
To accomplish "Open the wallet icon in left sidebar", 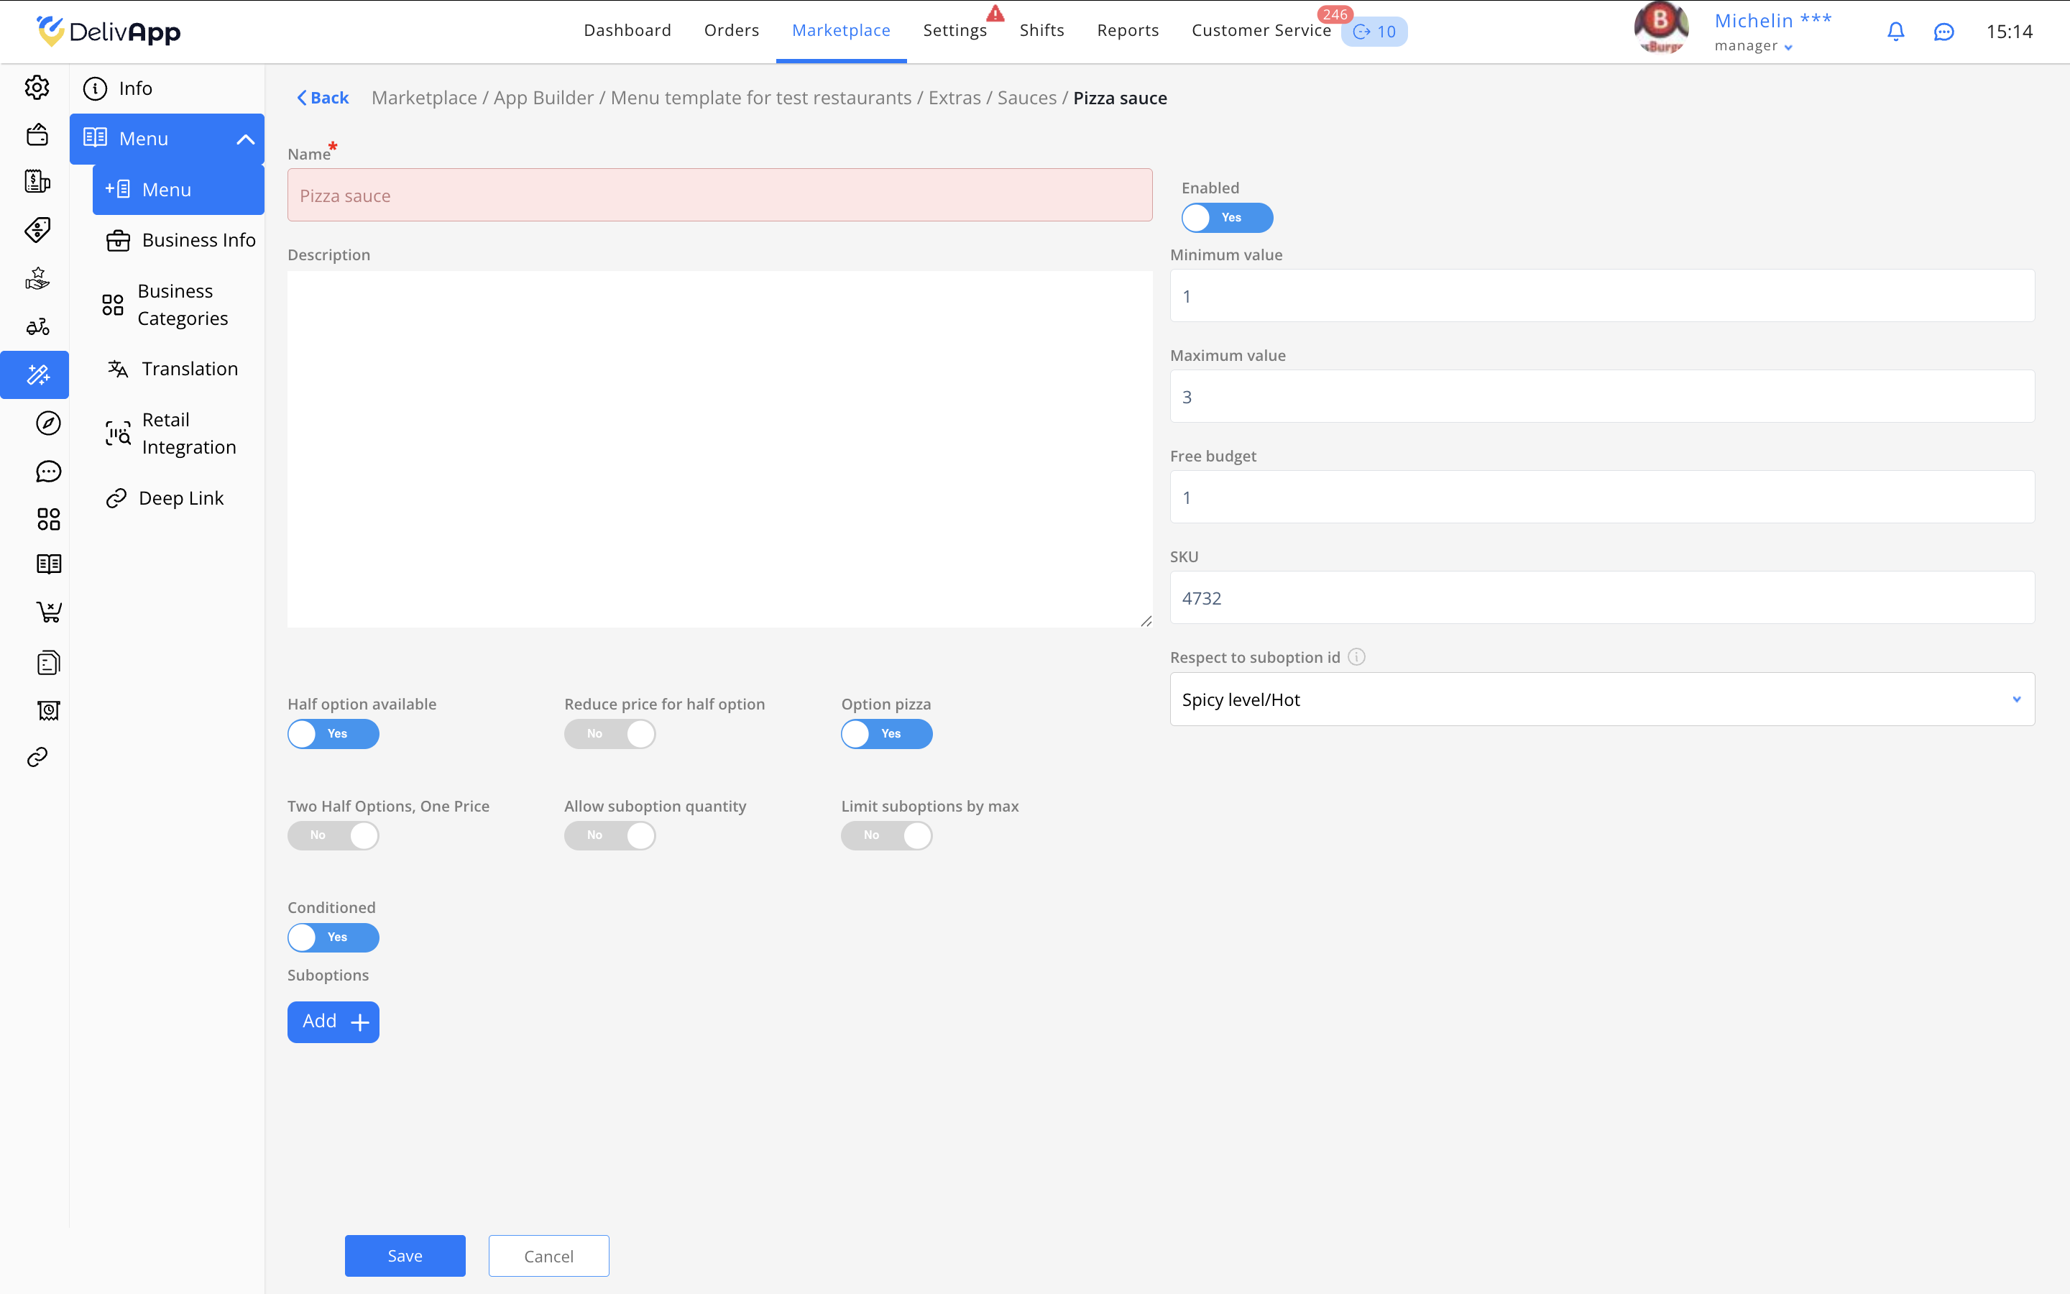I will 37,134.
